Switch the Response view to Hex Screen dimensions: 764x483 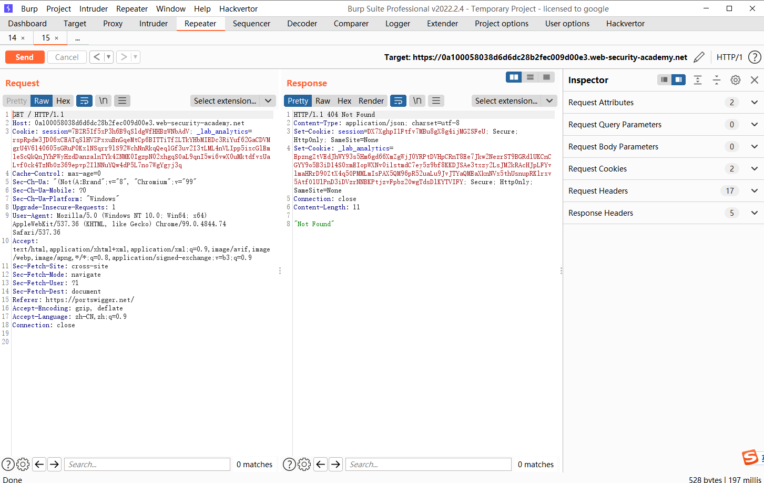tap(344, 100)
